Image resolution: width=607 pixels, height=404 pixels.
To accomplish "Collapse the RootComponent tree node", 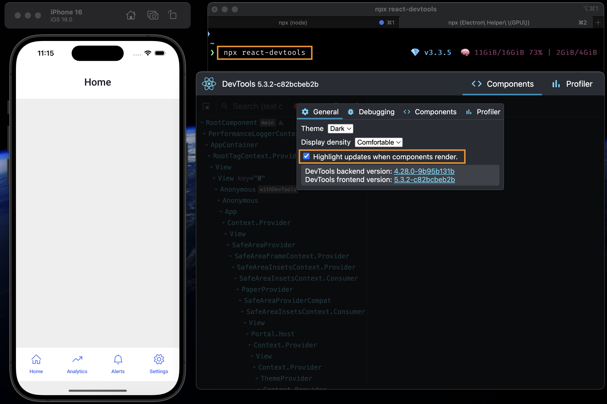I will (x=202, y=123).
